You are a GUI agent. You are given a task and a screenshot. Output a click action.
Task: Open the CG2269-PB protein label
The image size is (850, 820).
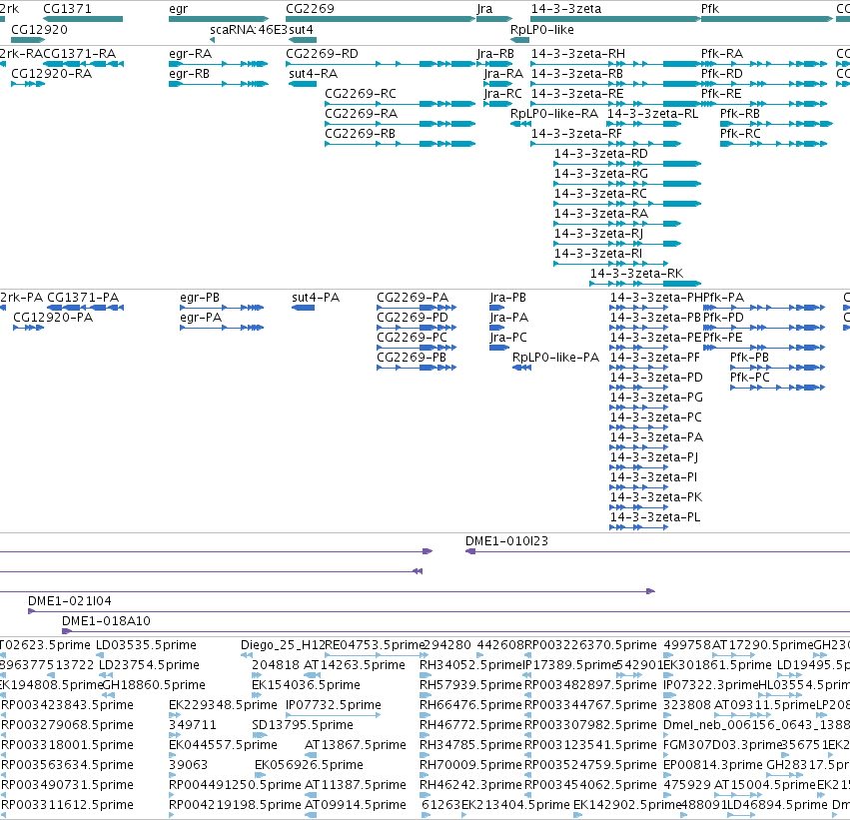point(412,358)
